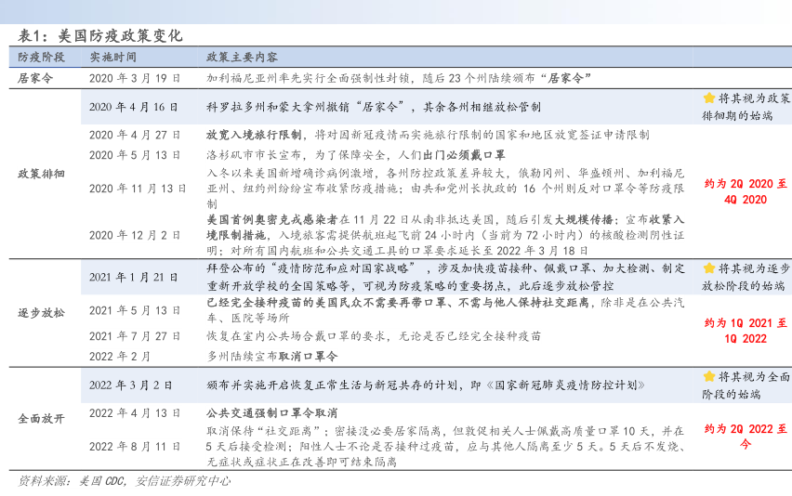The width and height of the screenshot is (792, 496).
Task: Click the star icon beside the 政策徘徊期 note
Action: coord(708,98)
